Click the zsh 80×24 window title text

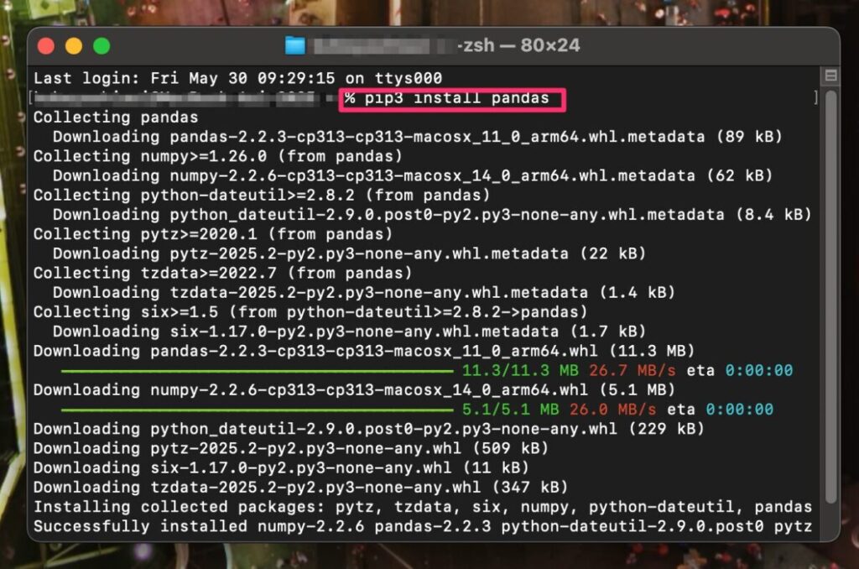click(x=518, y=45)
